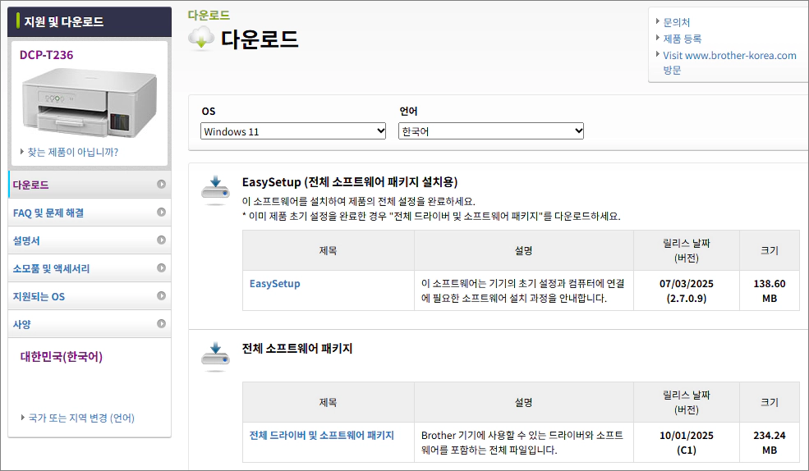This screenshot has height=471, width=809.
Task: Open the 언어 dropdown showing 한국어
Action: [x=490, y=131]
